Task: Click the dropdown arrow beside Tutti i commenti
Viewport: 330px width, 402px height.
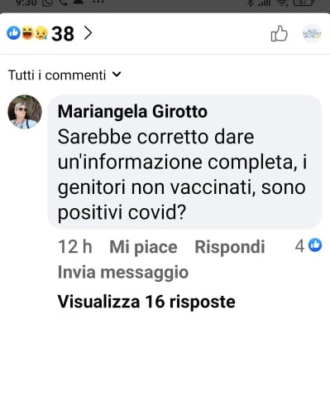Action: coord(117,75)
